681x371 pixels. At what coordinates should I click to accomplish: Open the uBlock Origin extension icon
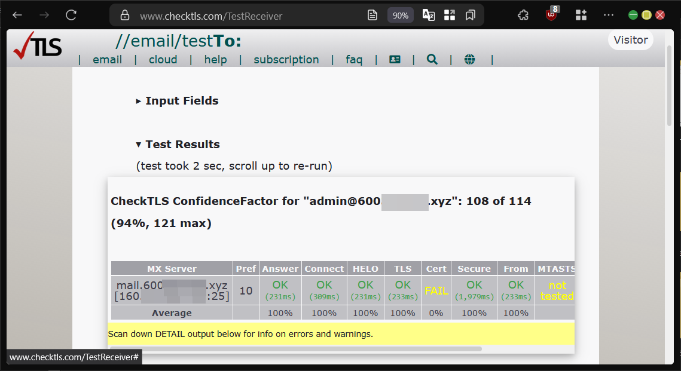[551, 15]
